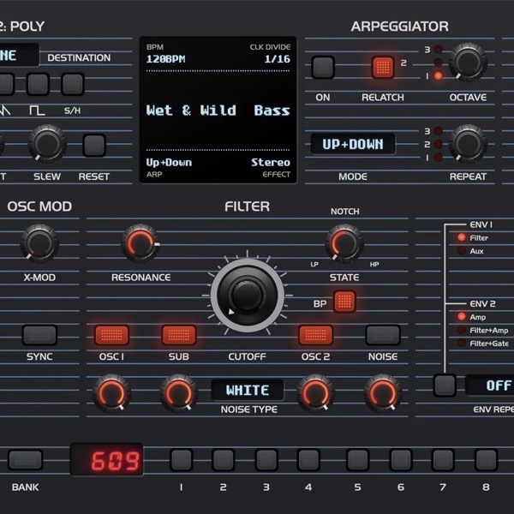Image resolution: width=514 pixels, height=514 pixels.
Task: Select preset button 4
Action: tap(308, 460)
